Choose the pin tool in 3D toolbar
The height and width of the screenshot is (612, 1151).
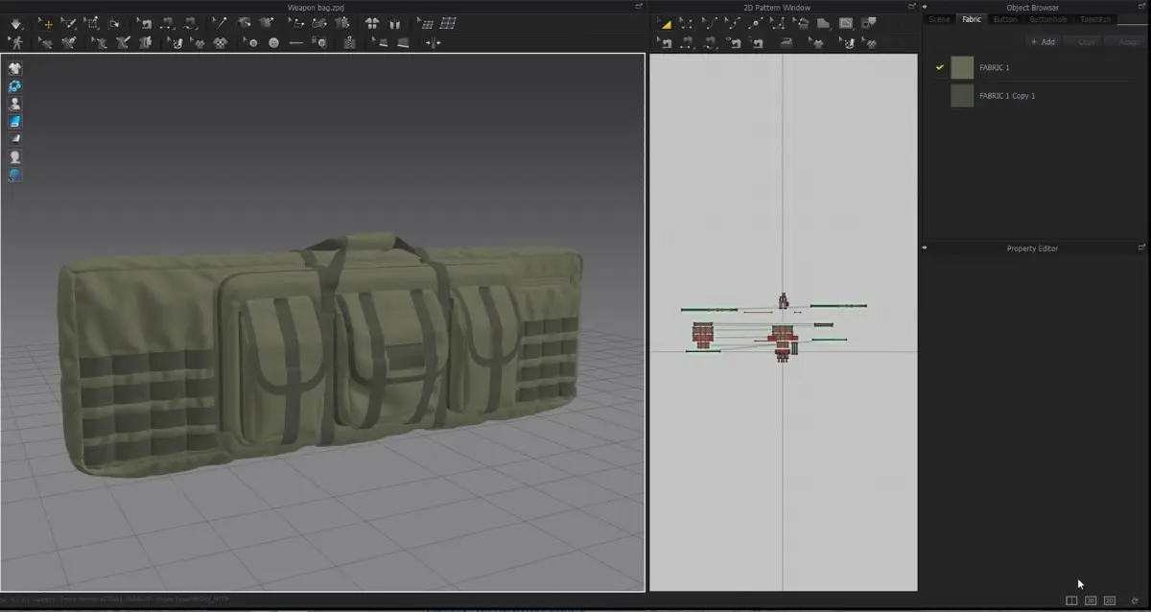221,23
